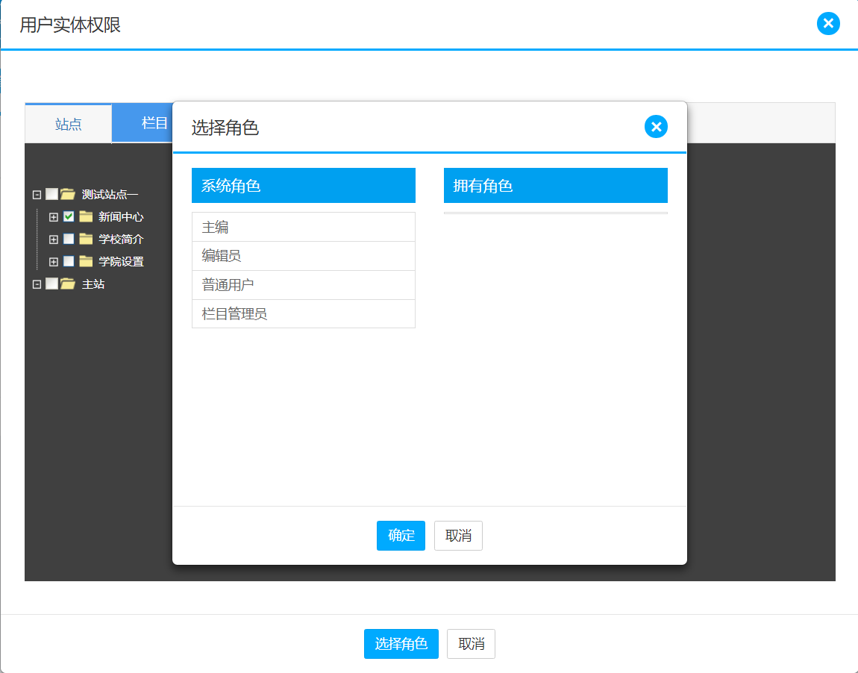Viewport: 858px width, 673px height.
Task: Click the folder icon beside 学院设置
Action: coord(86,262)
